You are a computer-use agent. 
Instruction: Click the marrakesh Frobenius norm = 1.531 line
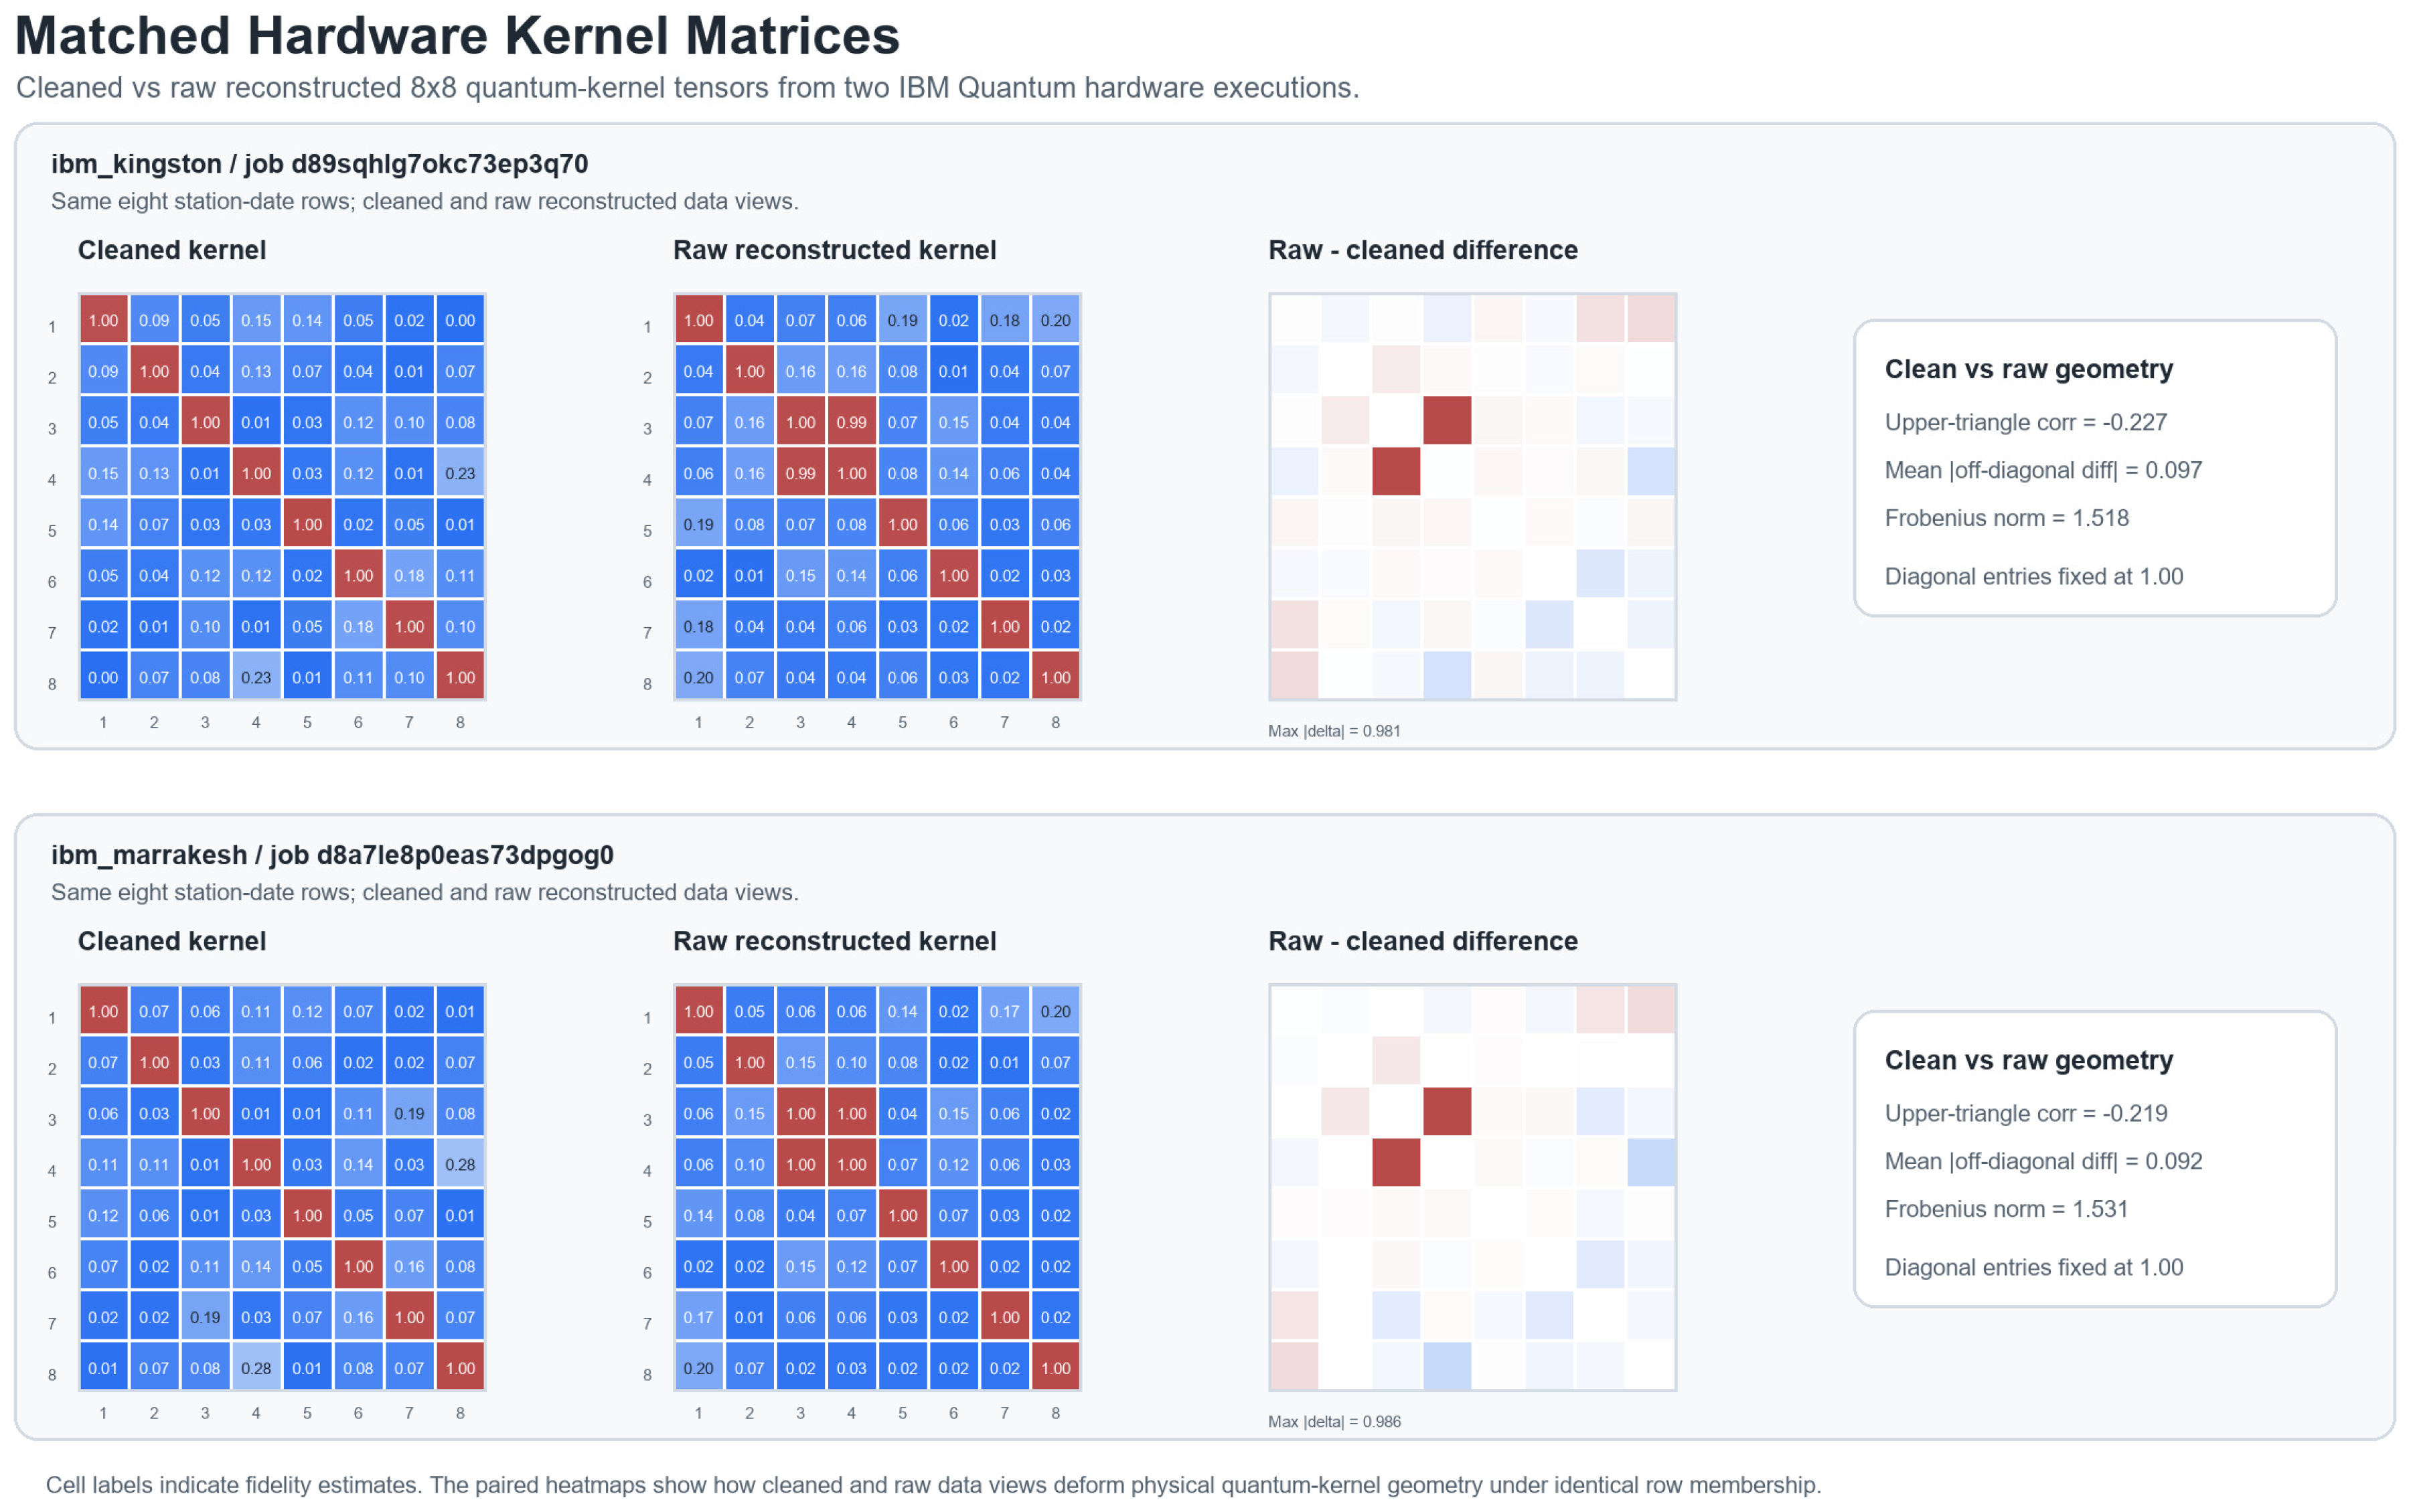pos(2006,1209)
